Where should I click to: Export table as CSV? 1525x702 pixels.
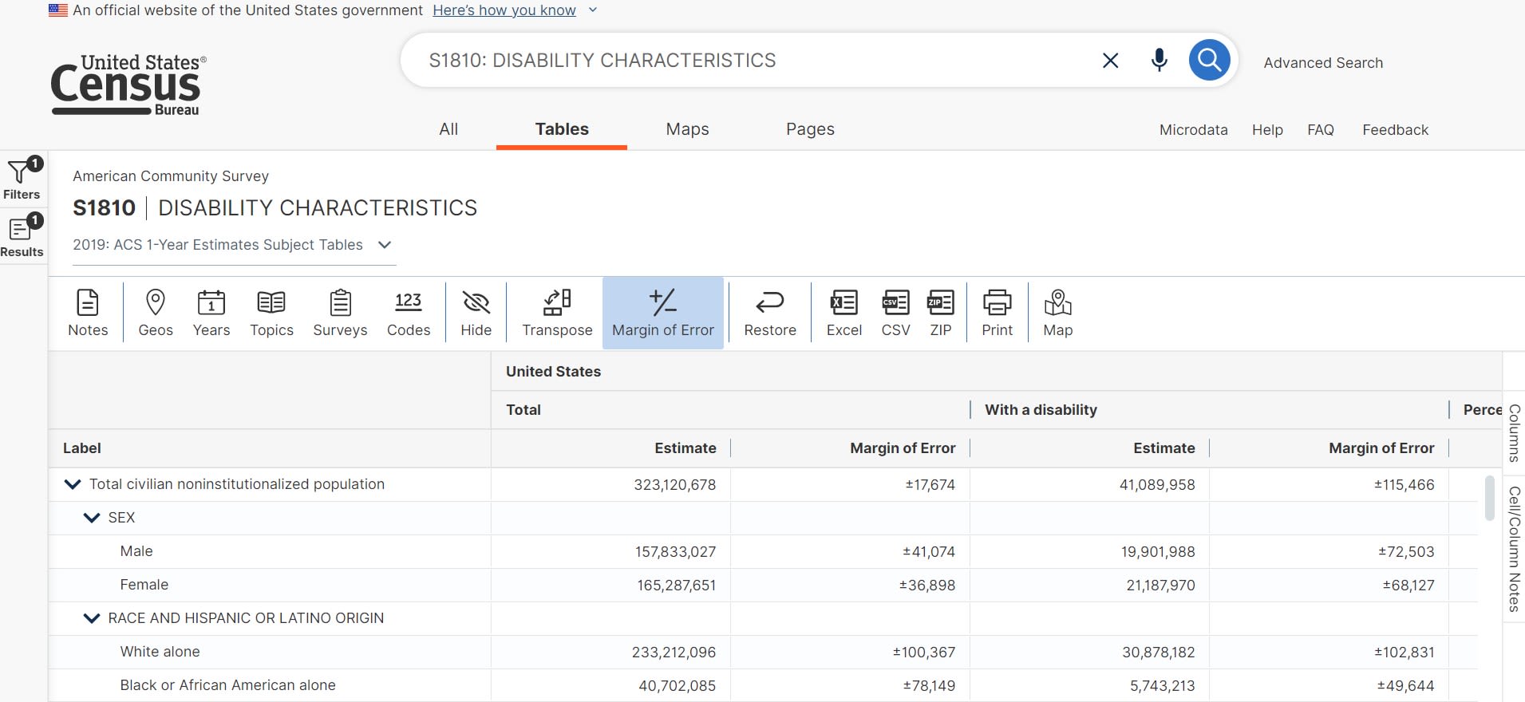click(895, 313)
